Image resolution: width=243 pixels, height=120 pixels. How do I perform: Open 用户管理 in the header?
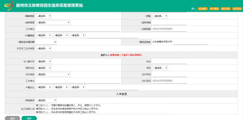coord(214,9)
